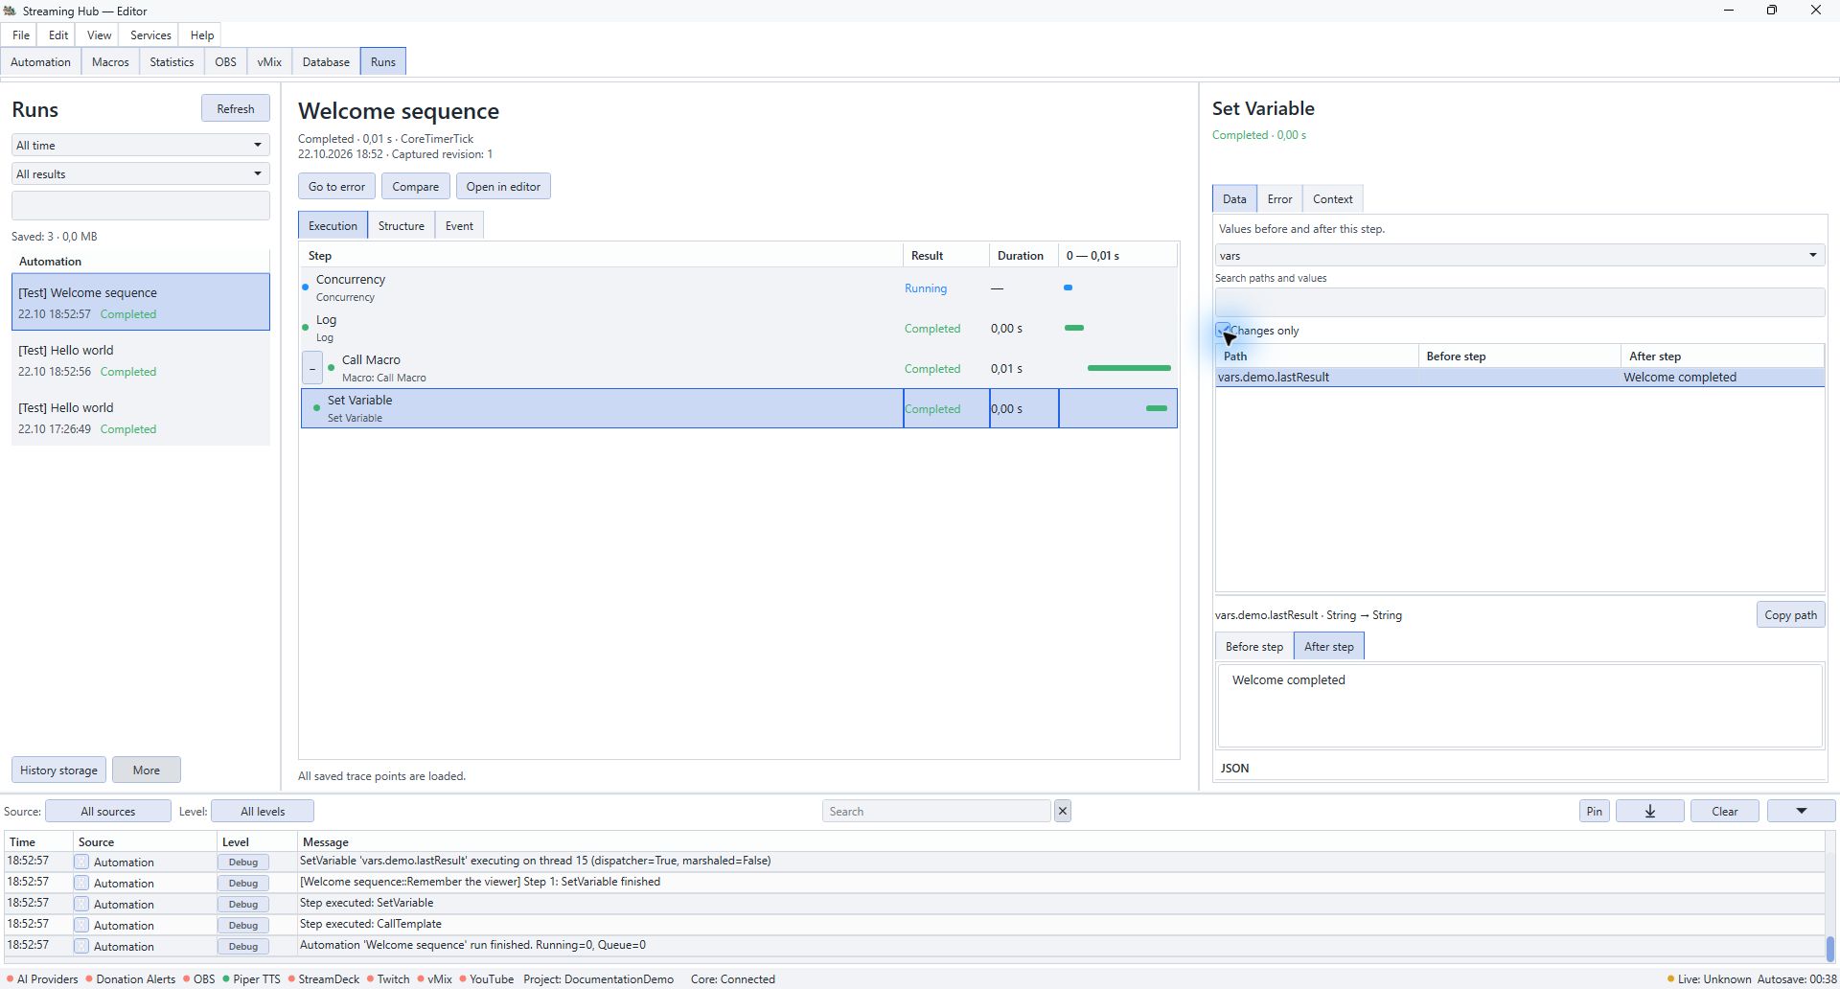Click the Refresh button in Runs

(x=235, y=108)
